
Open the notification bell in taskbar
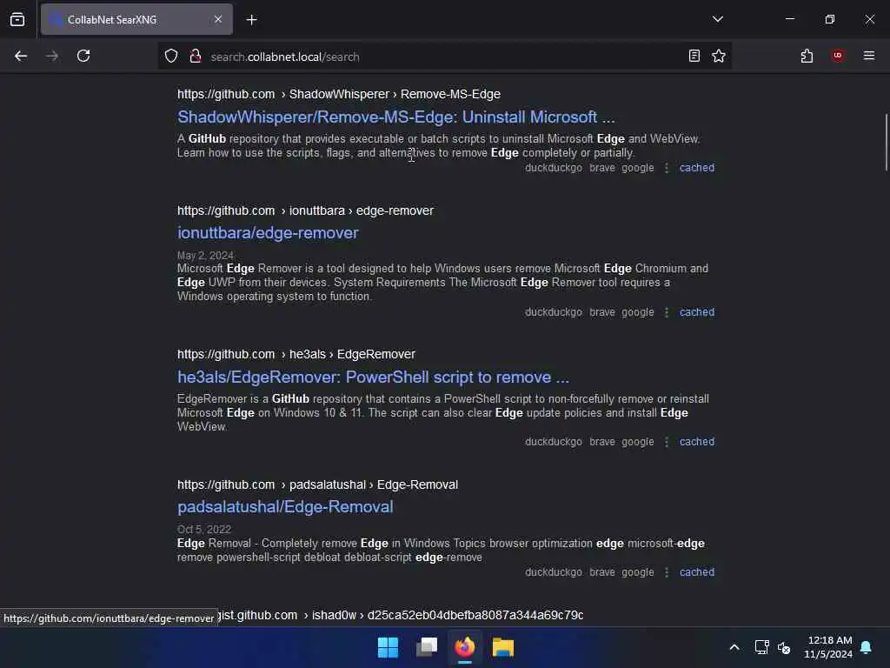(867, 647)
